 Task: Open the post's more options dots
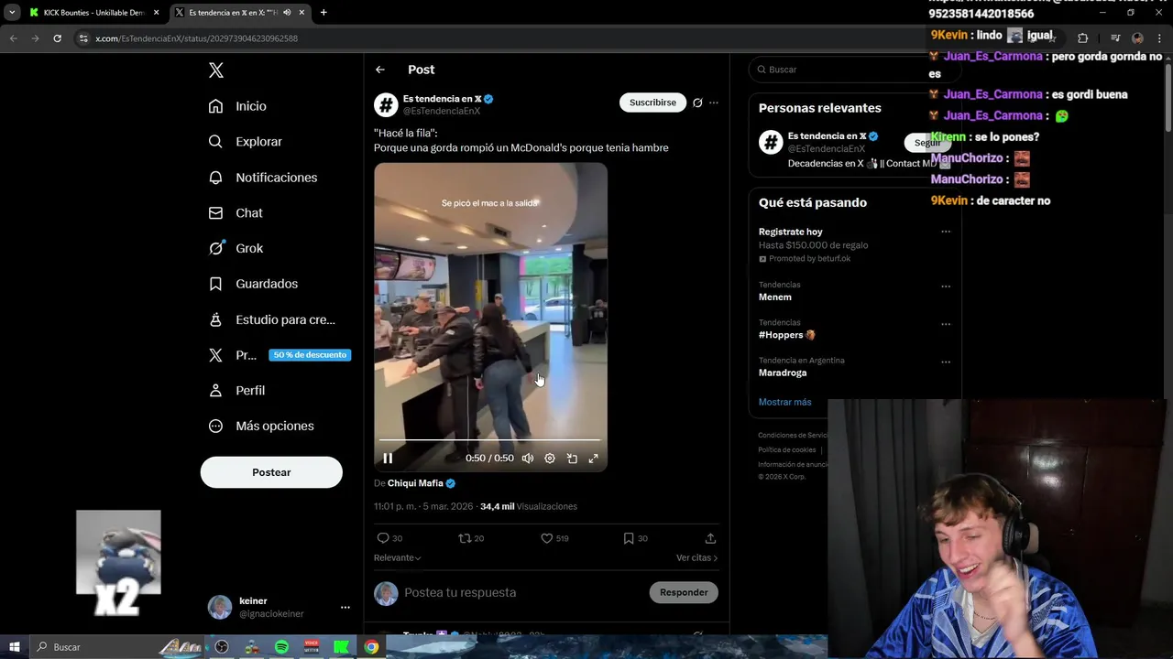pos(714,103)
